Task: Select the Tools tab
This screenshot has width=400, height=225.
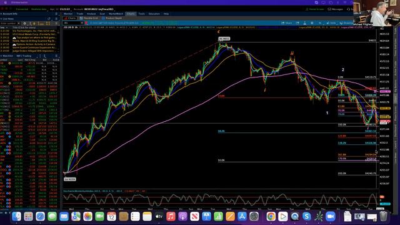Action: tap(142, 14)
